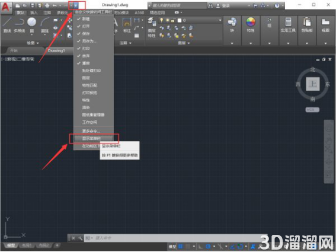Uncheck 另存为... (Save As) in customize menu

(94, 41)
